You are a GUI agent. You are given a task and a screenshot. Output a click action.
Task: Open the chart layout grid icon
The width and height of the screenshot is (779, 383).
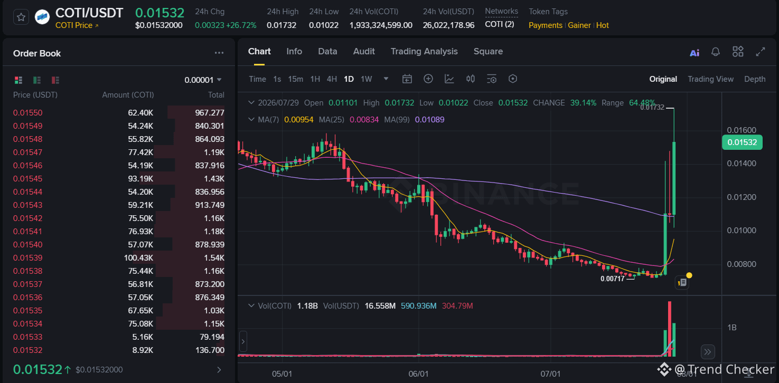pyautogui.click(x=738, y=52)
